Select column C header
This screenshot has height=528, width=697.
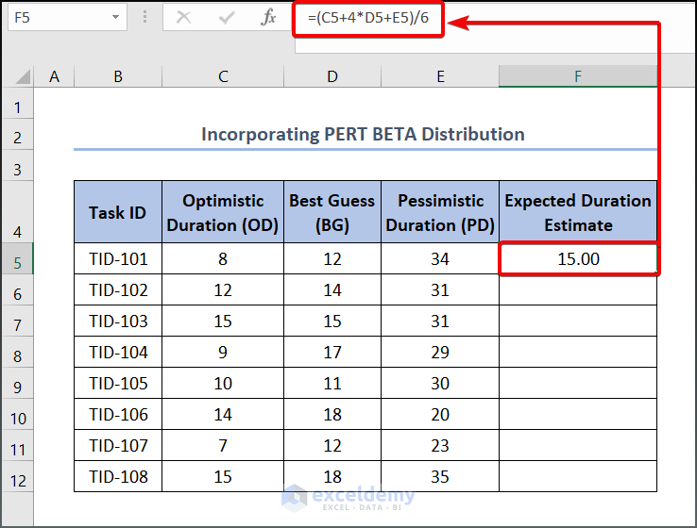pos(223,76)
